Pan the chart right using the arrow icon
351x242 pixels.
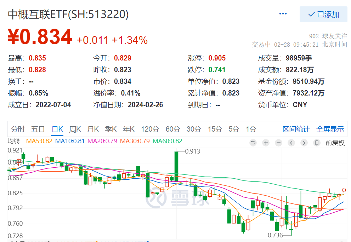pyautogui.click(x=304, y=143)
